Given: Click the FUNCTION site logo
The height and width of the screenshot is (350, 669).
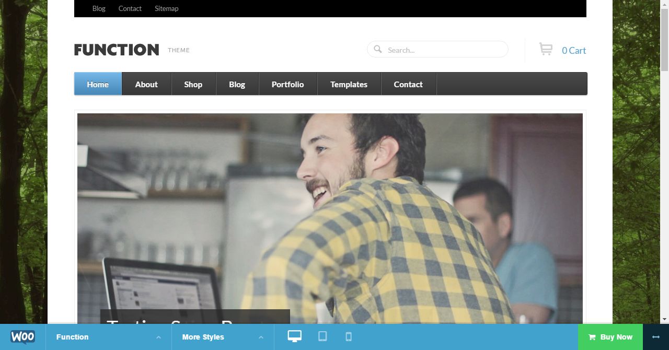Looking at the screenshot, I should coord(117,50).
